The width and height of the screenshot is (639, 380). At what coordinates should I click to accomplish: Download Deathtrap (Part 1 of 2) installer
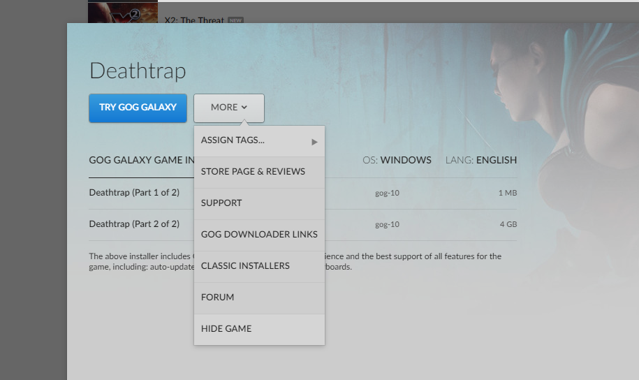click(x=134, y=193)
